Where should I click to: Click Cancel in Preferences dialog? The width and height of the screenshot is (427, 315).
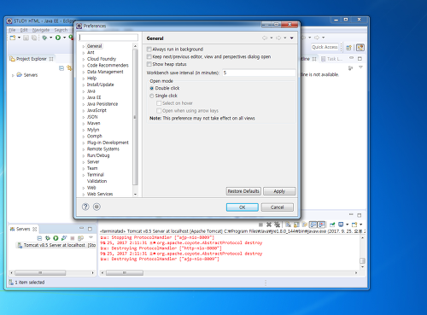click(x=278, y=207)
